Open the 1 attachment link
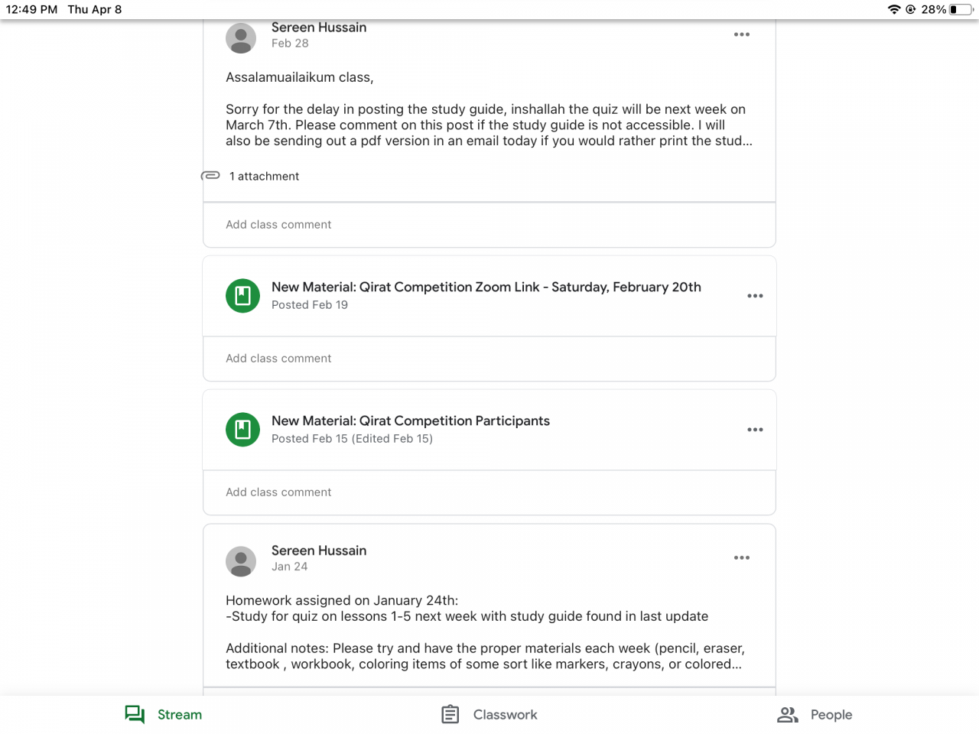This screenshot has height=734, width=979. click(264, 176)
